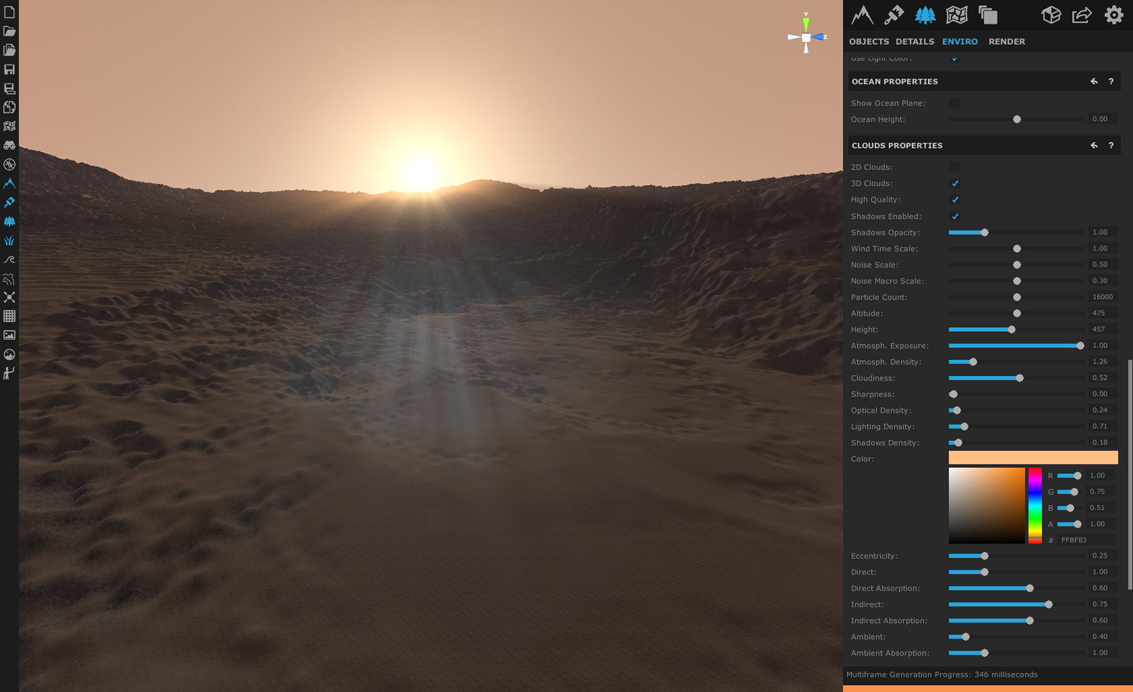1133x692 pixels.
Task: Switch to the Render tab
Action: [1007, 41]
